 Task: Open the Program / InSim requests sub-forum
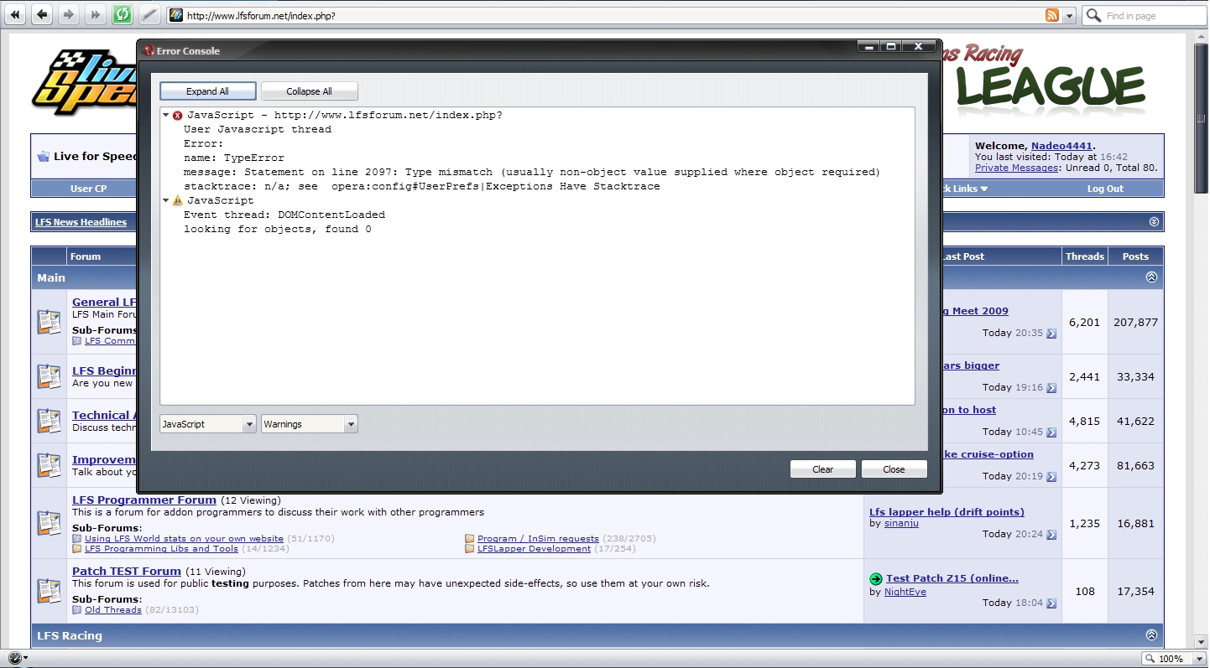coord(538,539)
